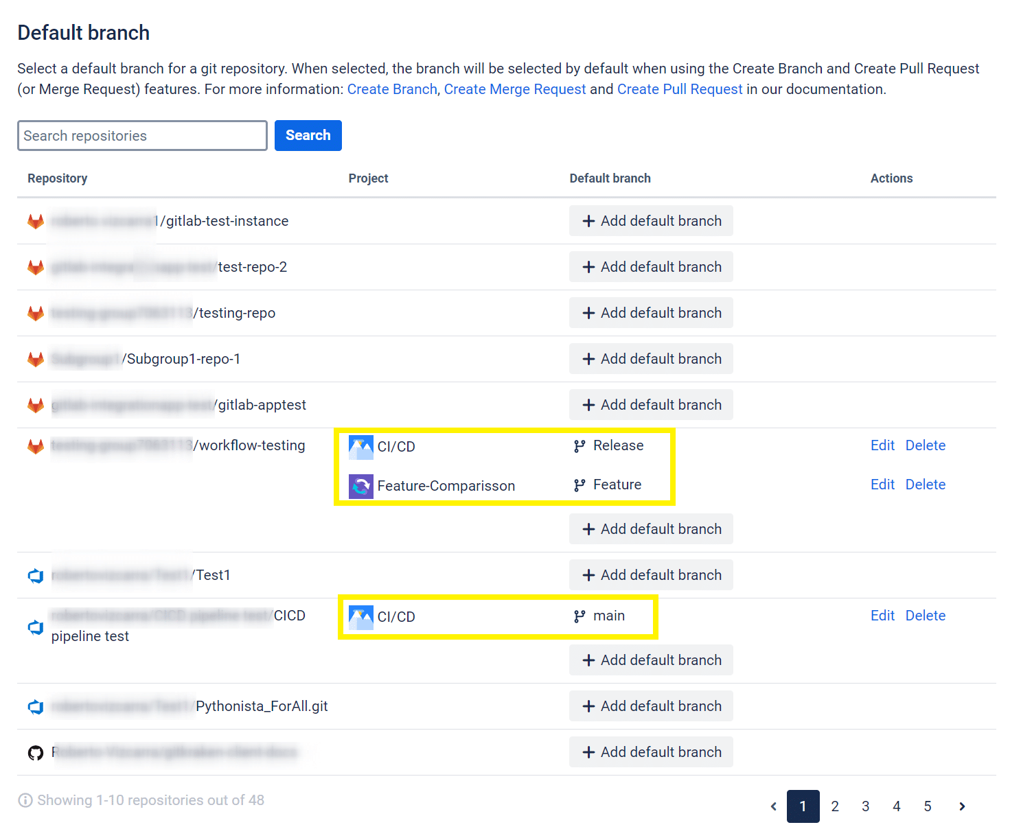Delete the main default branch entry

[x=925, y=616]
